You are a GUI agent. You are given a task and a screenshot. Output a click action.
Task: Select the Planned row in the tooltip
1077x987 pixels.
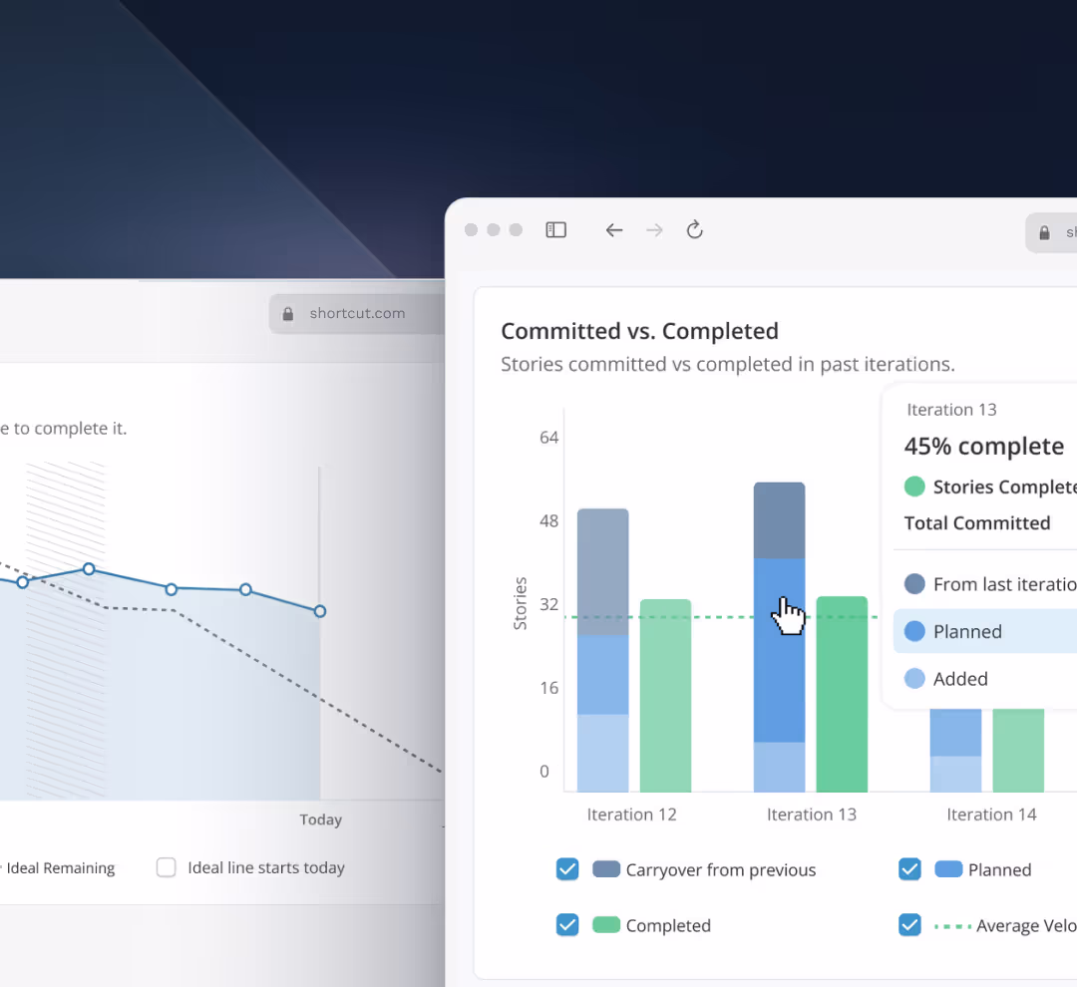[x=985, y=631]
